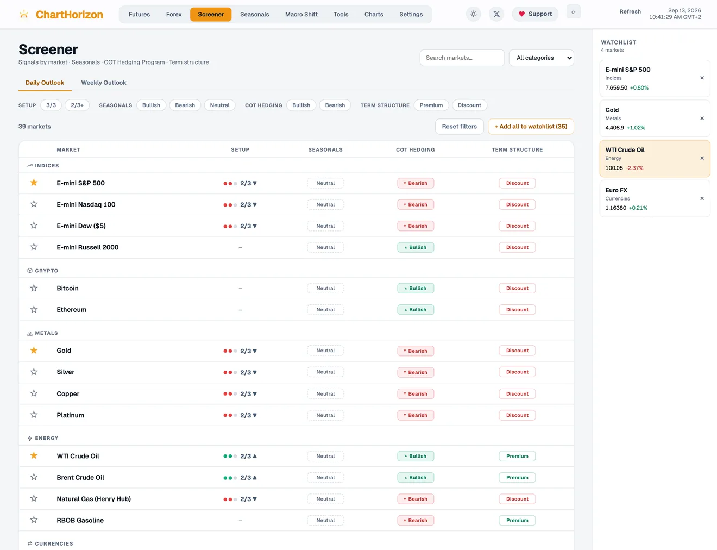Star the E-mini Russell 2000 row
Image resolution: width=717 pixels, height=550 pixels.
pyautogui.click(x=34, y=247)
